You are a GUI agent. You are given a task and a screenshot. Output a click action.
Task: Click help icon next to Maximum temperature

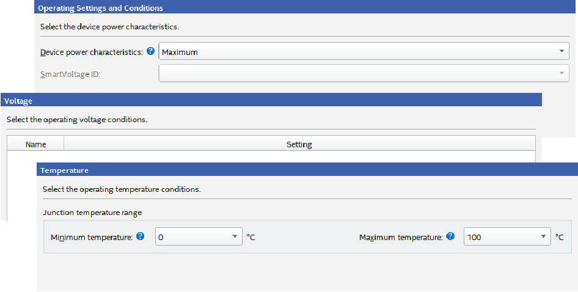pos(450,236)
